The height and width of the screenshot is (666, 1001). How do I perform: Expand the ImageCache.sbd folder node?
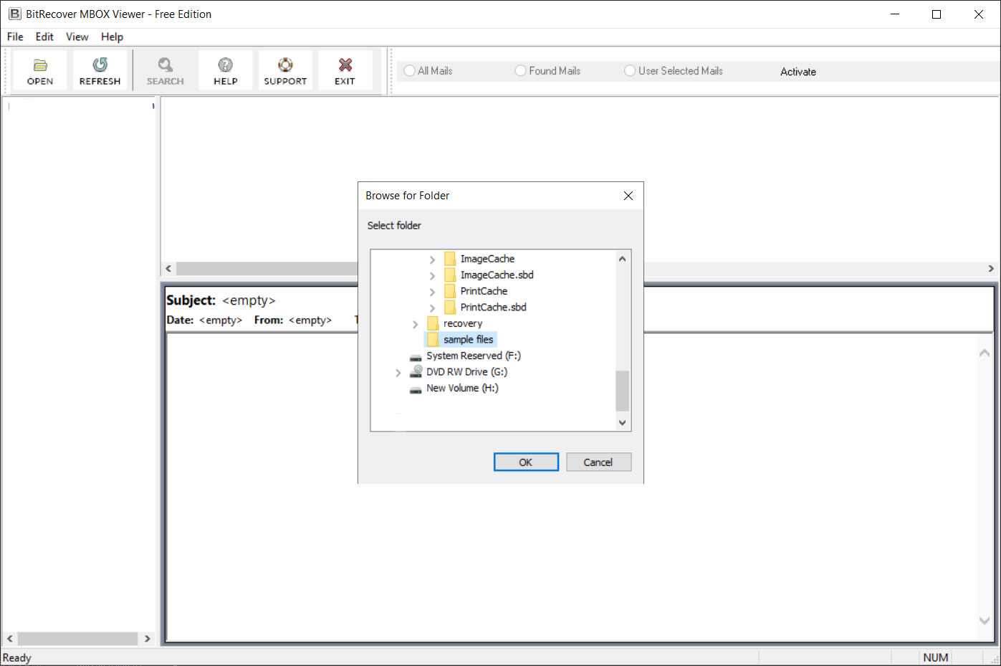click(432, 276)
